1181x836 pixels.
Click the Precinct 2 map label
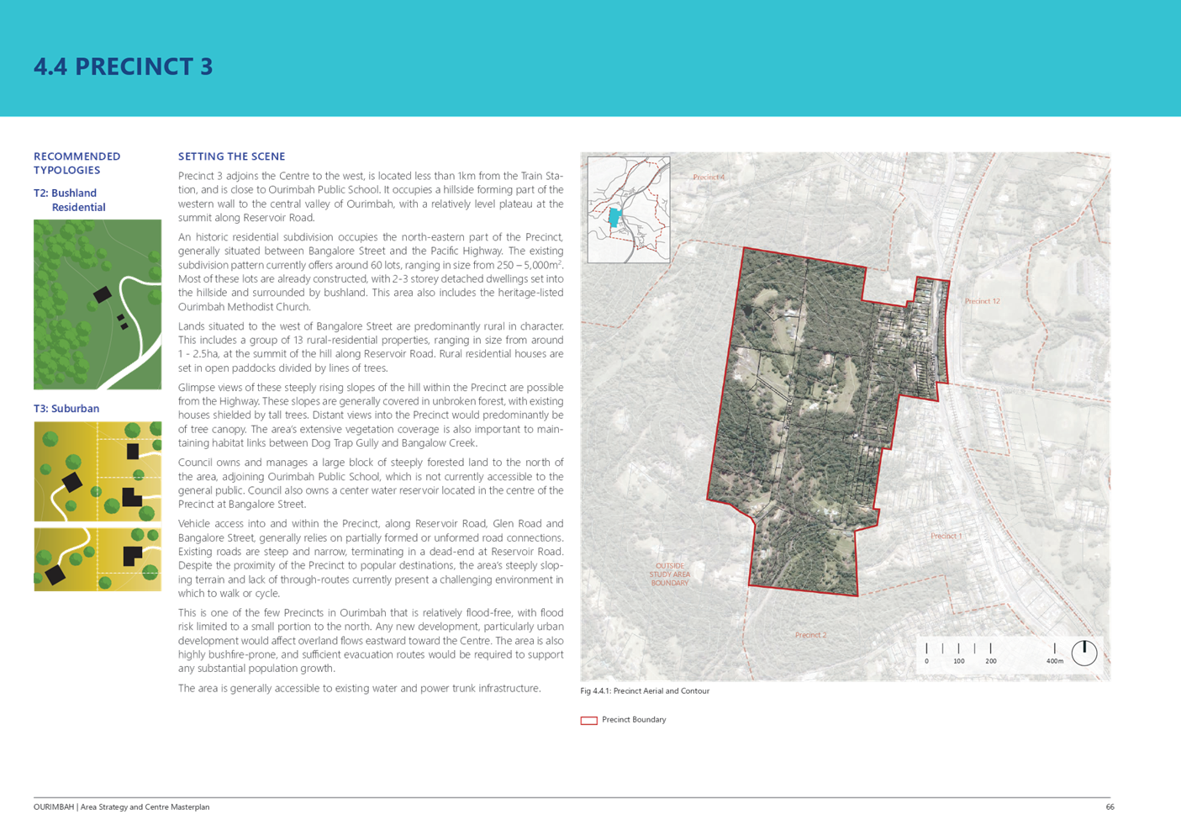tap(810, 635)
